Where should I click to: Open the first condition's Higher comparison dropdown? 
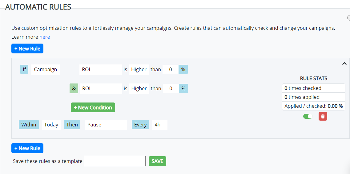click(139, 69)
